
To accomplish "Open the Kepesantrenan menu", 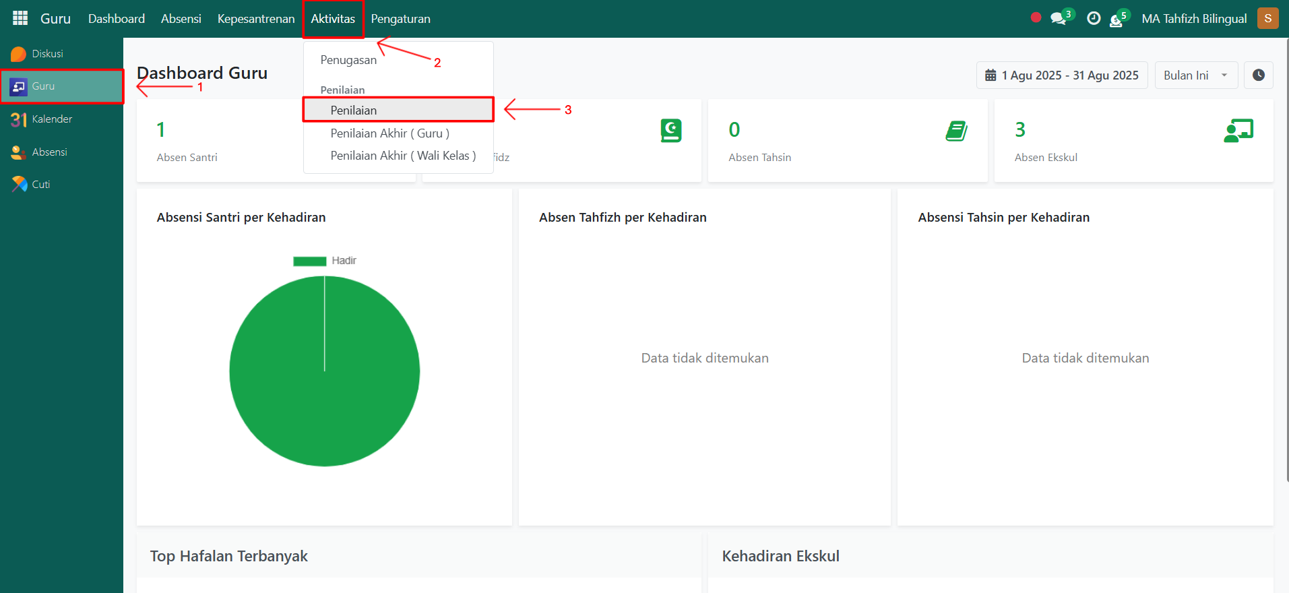I will (x=255, y=19).
